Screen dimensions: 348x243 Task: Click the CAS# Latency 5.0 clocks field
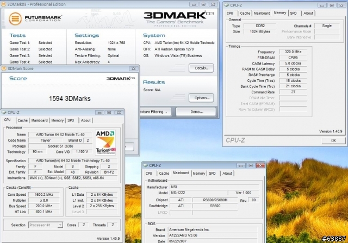pyautogui.click(x=293, y=63)
